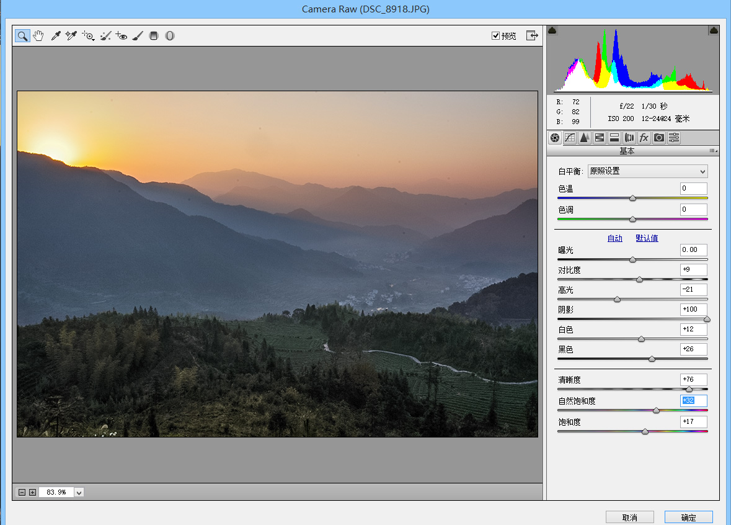Click the 黑色 blacks slider handle

tap(652, 359)
